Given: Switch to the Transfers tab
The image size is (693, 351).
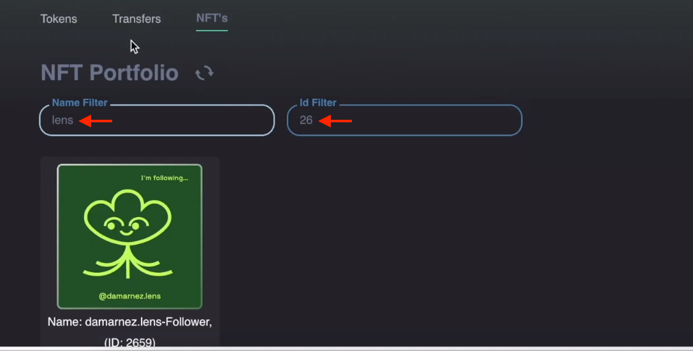Looking at the screenshot, I should pyautogui.click(x=136, y=19).
